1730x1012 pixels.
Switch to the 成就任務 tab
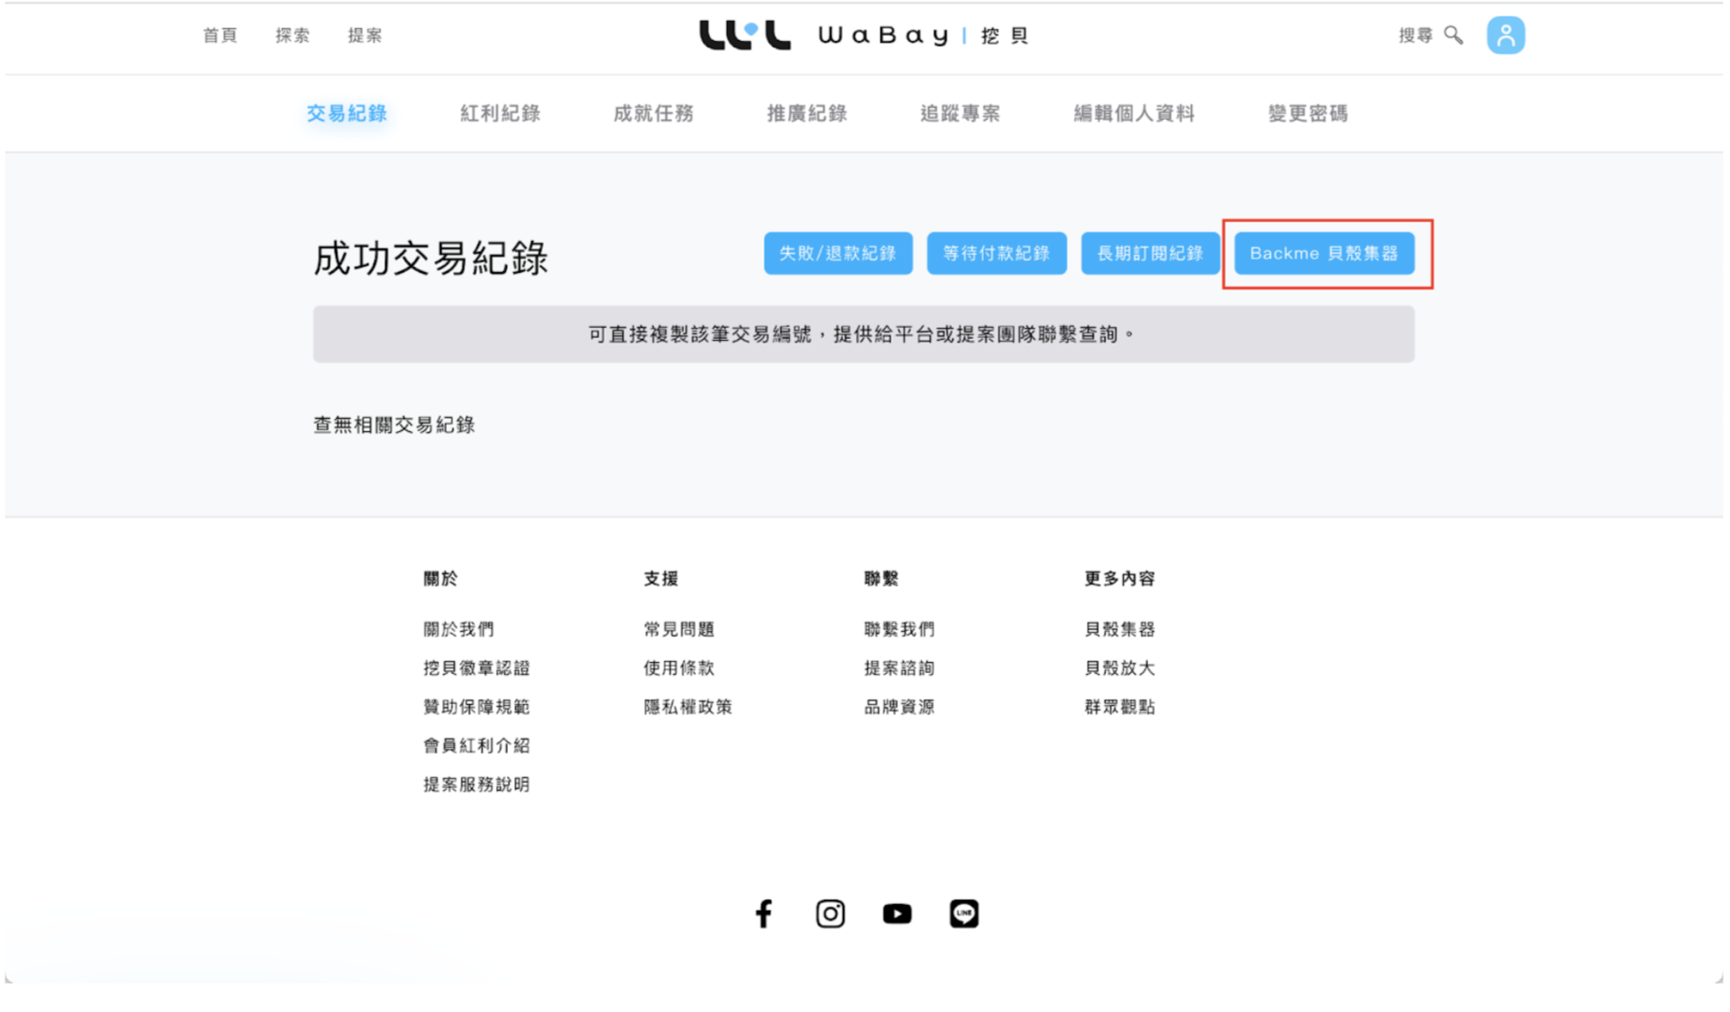653,113
